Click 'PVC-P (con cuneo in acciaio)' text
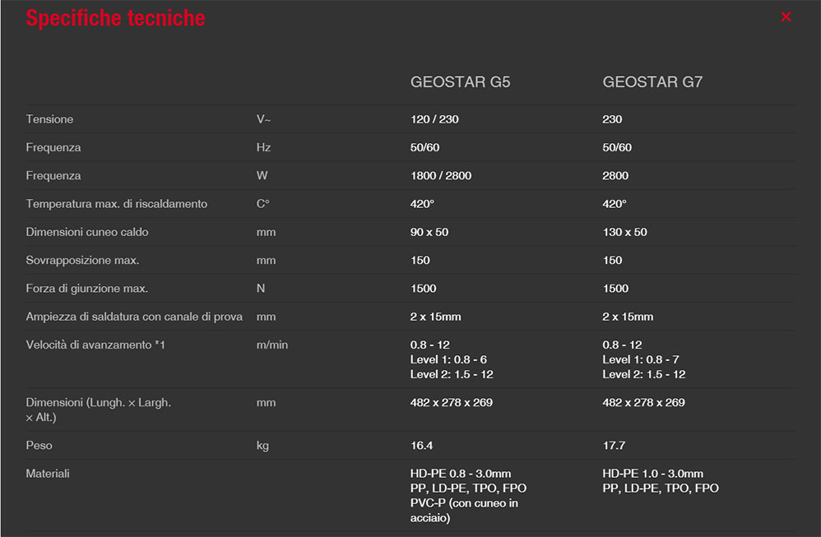The width and height of the screenshot is (821, 537). click(x=464, y=511)
